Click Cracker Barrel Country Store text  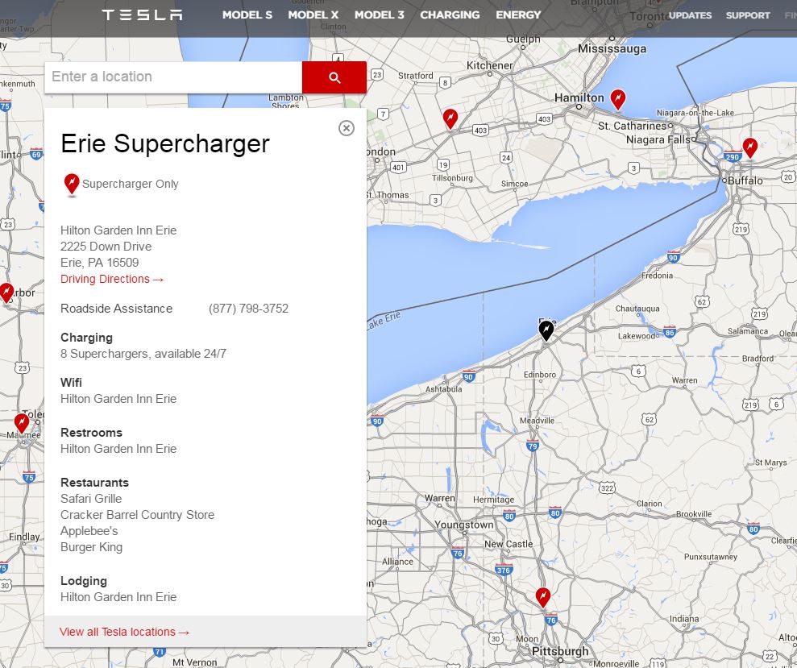(x=137, y=515)
